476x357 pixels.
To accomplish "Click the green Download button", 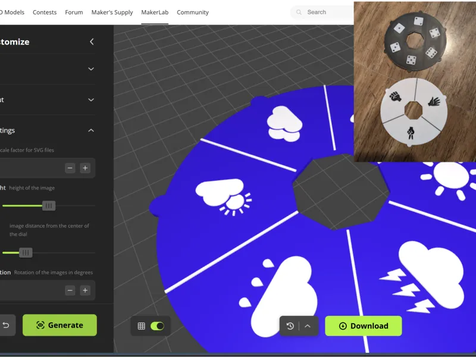I will [364, 325].
